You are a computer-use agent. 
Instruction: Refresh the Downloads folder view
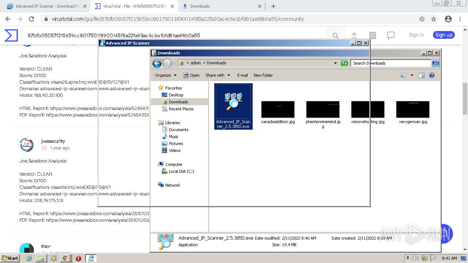click(x=344, y=63)
